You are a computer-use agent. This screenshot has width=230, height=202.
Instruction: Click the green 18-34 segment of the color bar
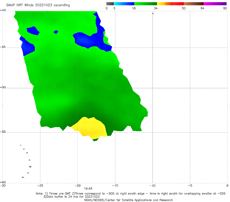pos(145,4)
